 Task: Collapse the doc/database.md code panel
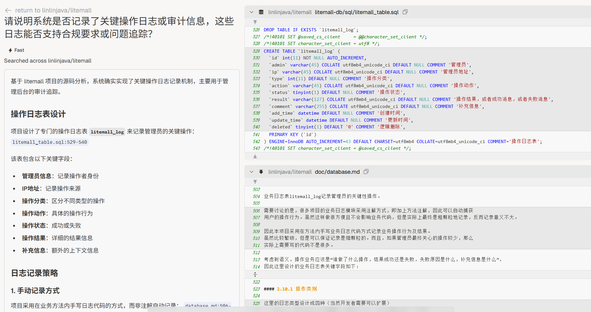click(251, 172)
